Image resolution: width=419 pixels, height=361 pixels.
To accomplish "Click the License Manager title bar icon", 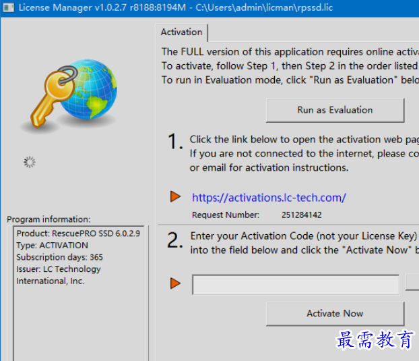I will (x=8, y=7).
